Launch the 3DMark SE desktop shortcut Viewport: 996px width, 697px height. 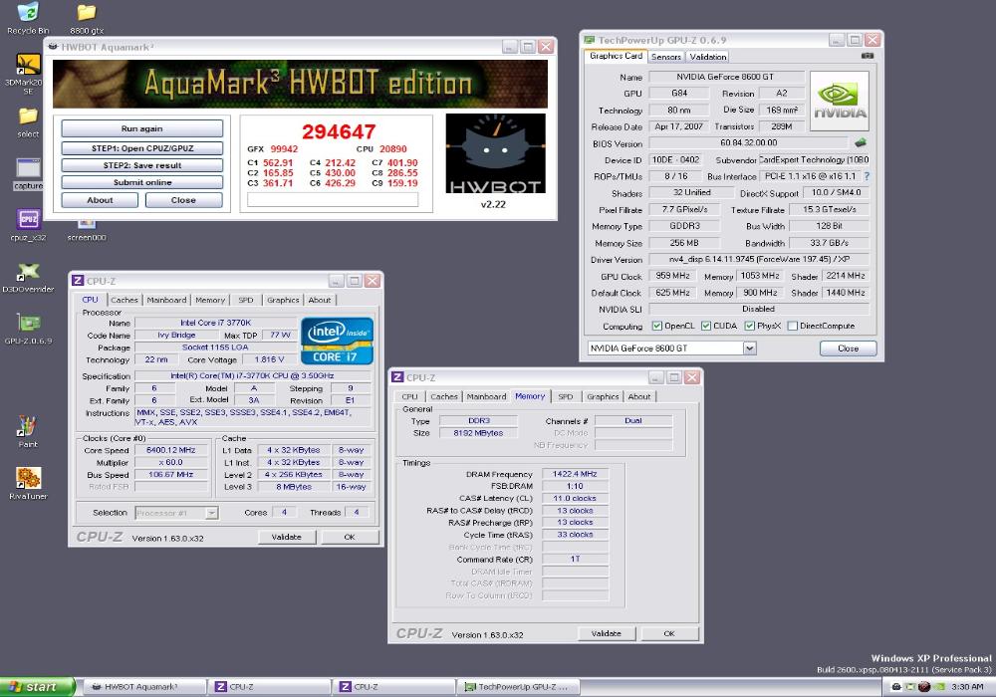pyautogui.click(x=27, y=74)
